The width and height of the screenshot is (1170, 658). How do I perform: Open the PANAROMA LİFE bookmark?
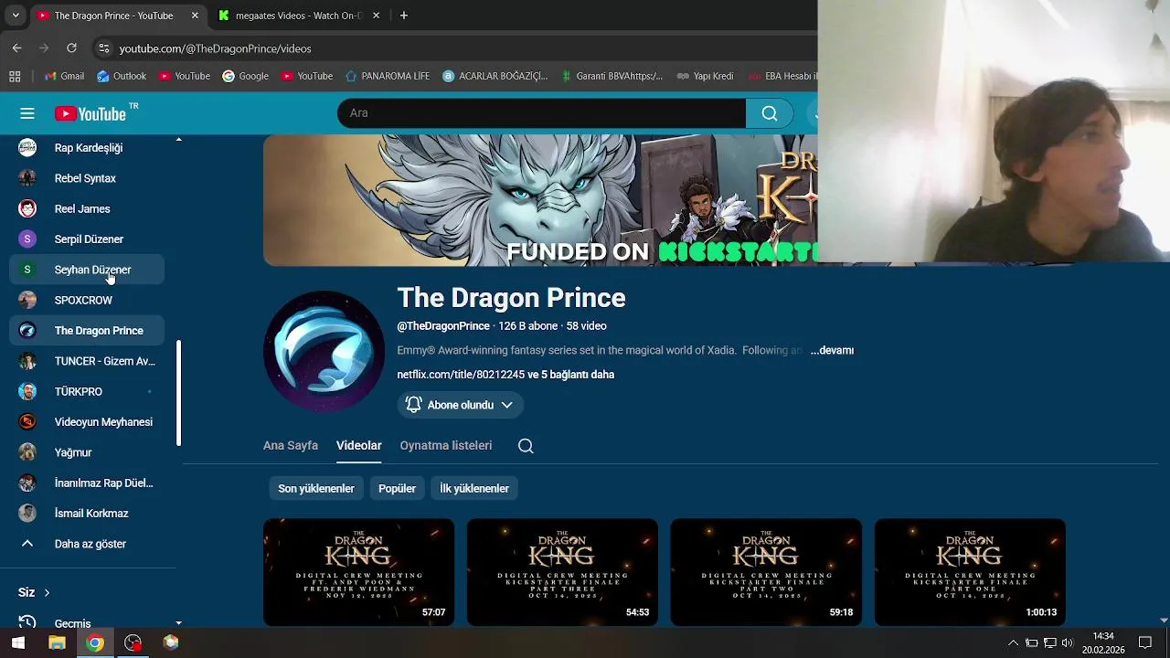pos(387,76)
